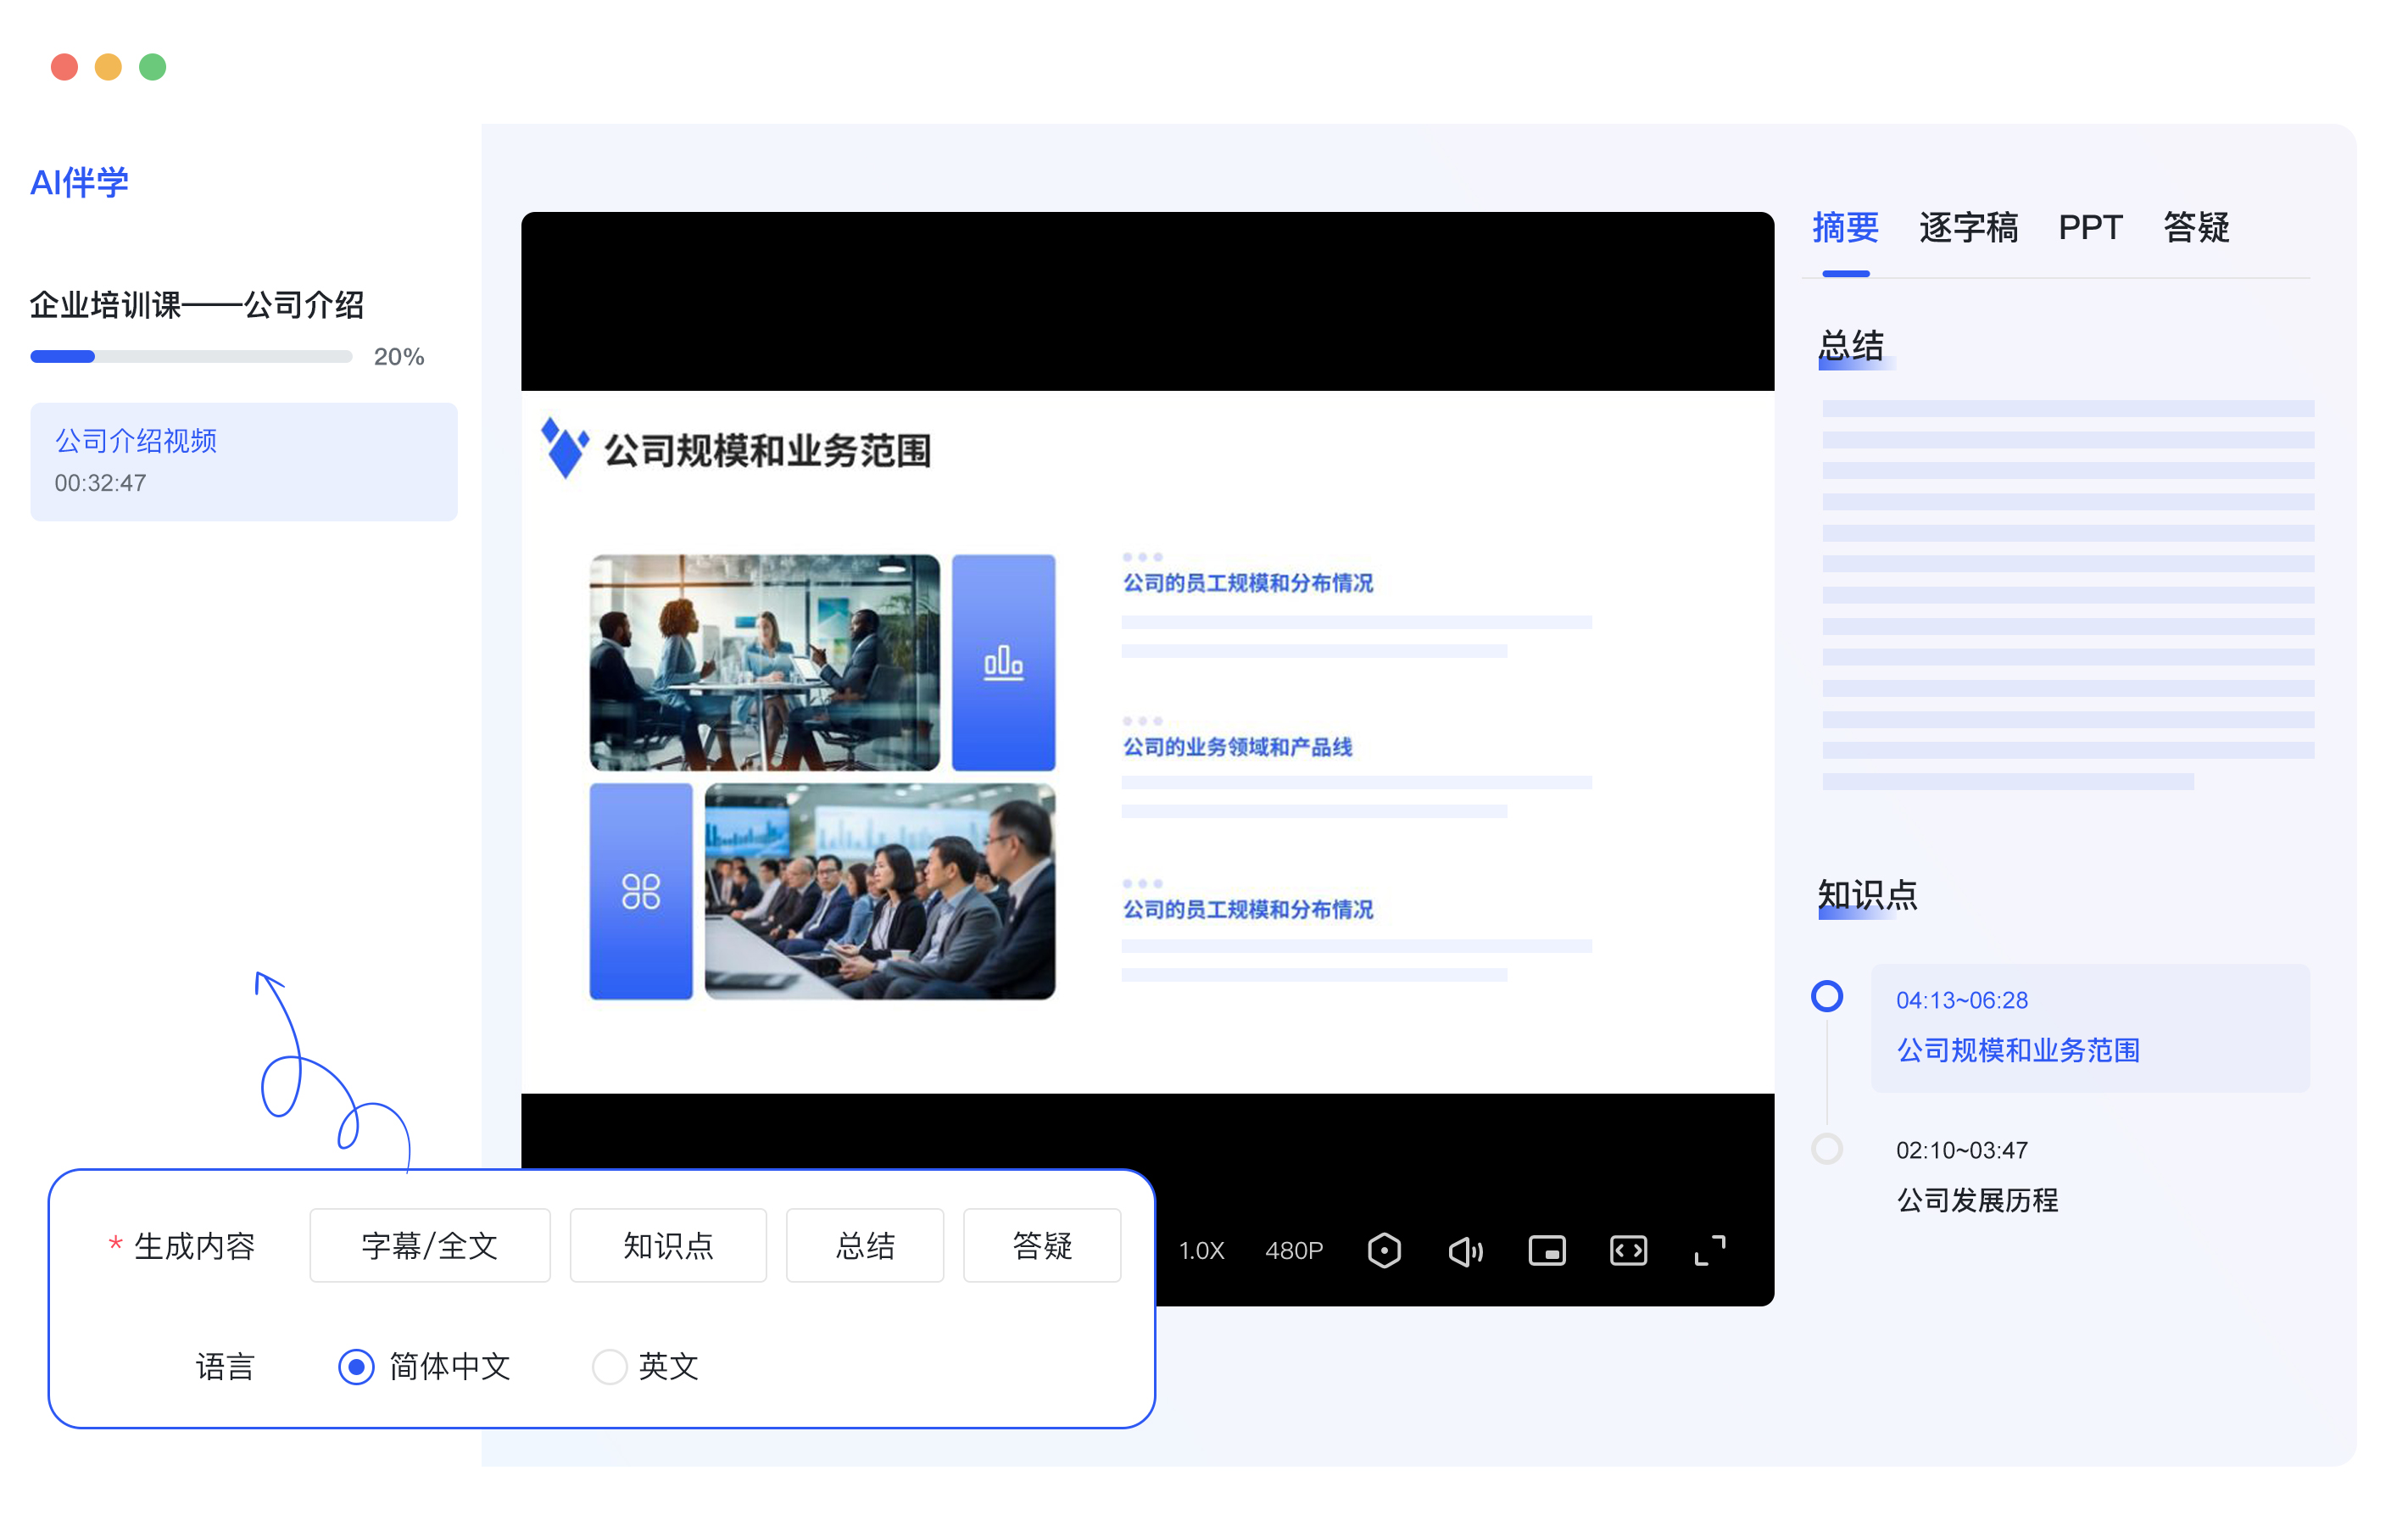Click the 答疑 generation content button
2408x1526 pixels.
1041,1245
